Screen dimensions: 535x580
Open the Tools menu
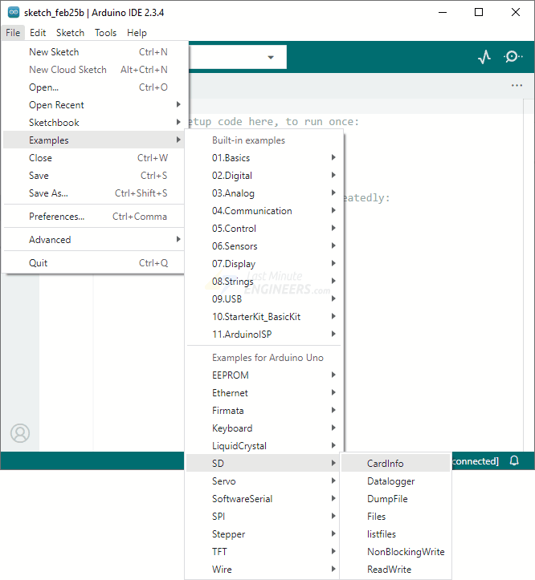(105, 33)
